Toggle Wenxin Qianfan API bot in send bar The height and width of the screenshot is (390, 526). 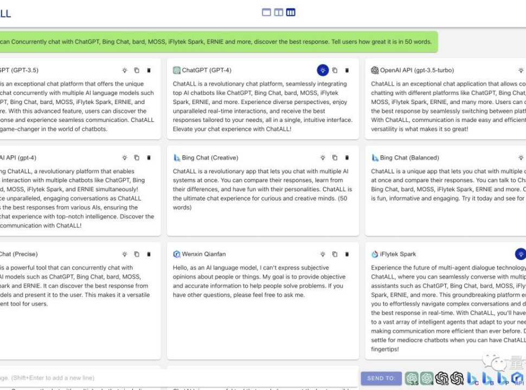pyautogui.click(x=518, y=378)
